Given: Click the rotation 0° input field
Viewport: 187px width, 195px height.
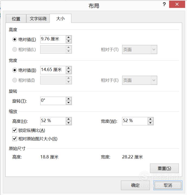Looking at the screenshot, I should pyautogui.click(x=53, y=101).
